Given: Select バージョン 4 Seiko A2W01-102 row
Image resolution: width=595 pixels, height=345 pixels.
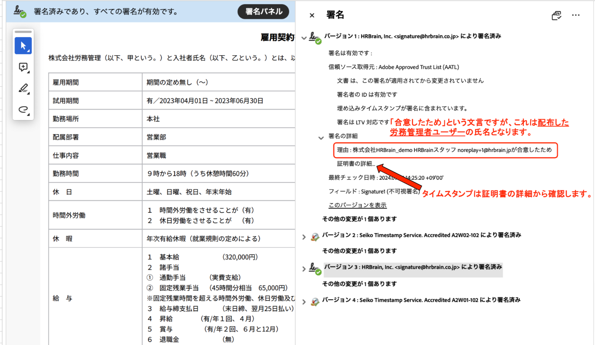Looking at the screenshot, I should 421,300.
